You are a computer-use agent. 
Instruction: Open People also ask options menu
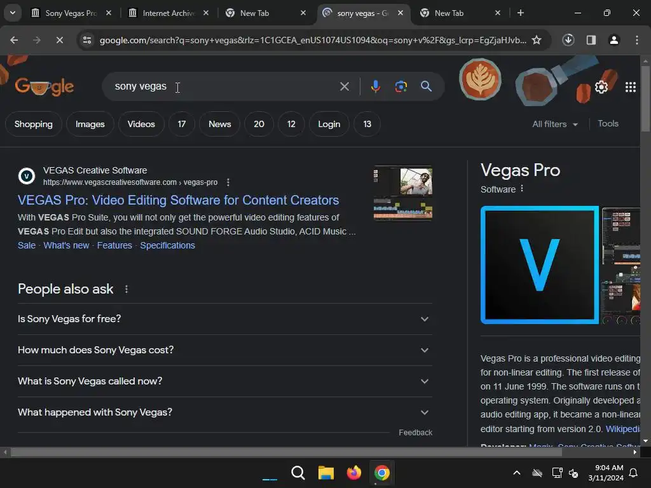click(x=127, y=289)
